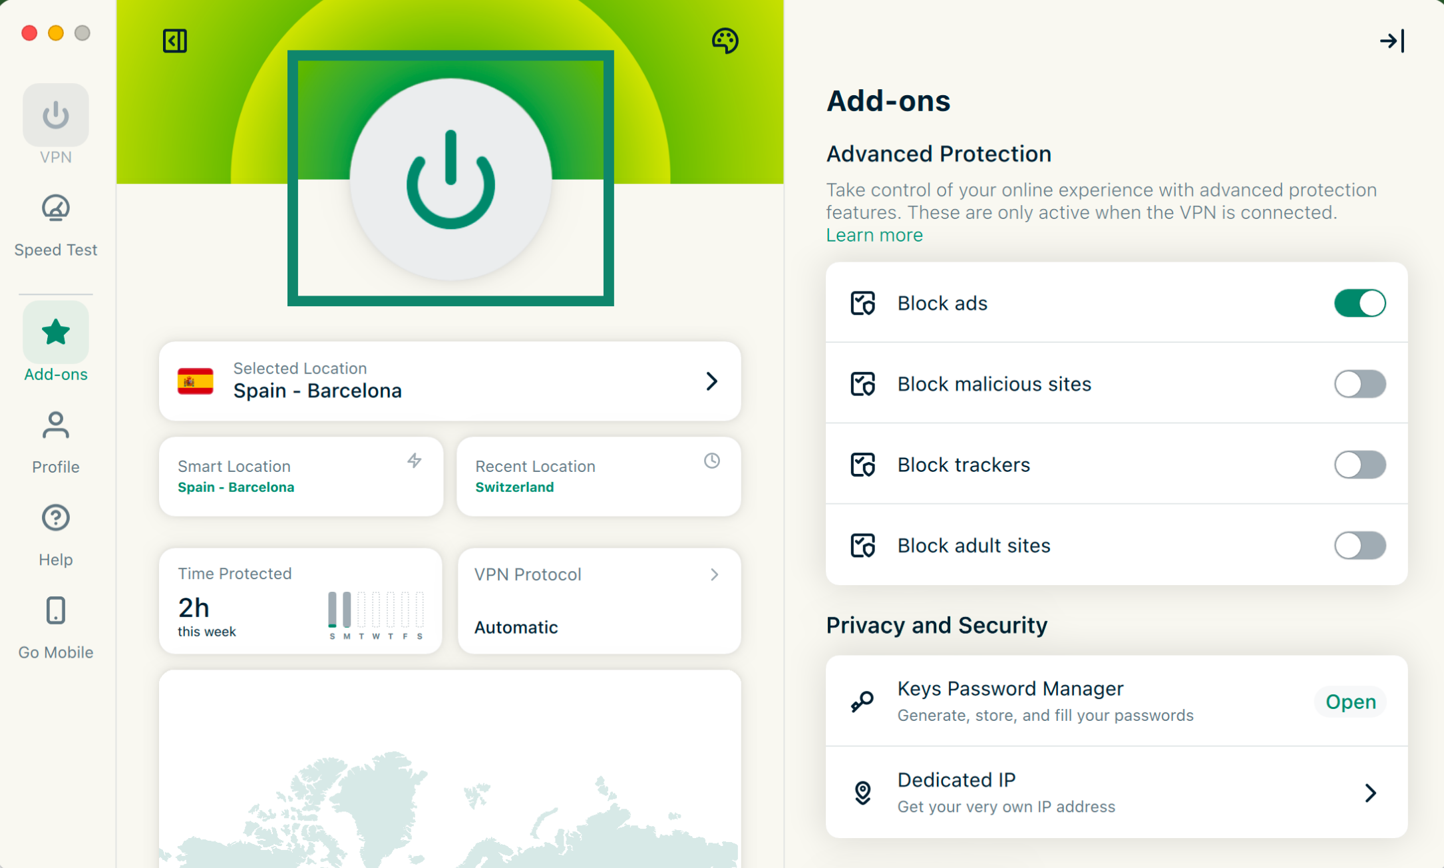This screenshot has width=1444, height=868.
Task: Expand the Selected Location chevron
Action: tap(711, 381)
